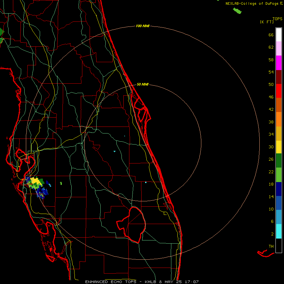This screenshot has height=284, width=284.
Task: Click the light pink 62 kft legend swatch
Action: pyautogui.click(x=279, y=48)
